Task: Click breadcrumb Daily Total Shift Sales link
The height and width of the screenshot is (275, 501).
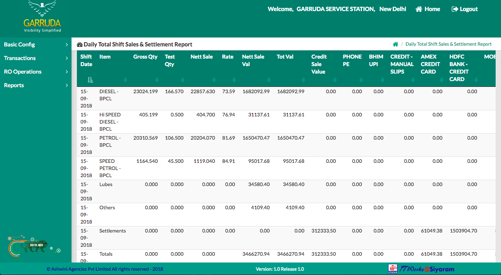Action: click(x=448, y=44)
